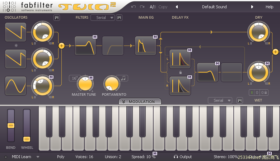Open delay low-pass filter display
This screenshot has width=280, height=161.
tap(207, 72)
